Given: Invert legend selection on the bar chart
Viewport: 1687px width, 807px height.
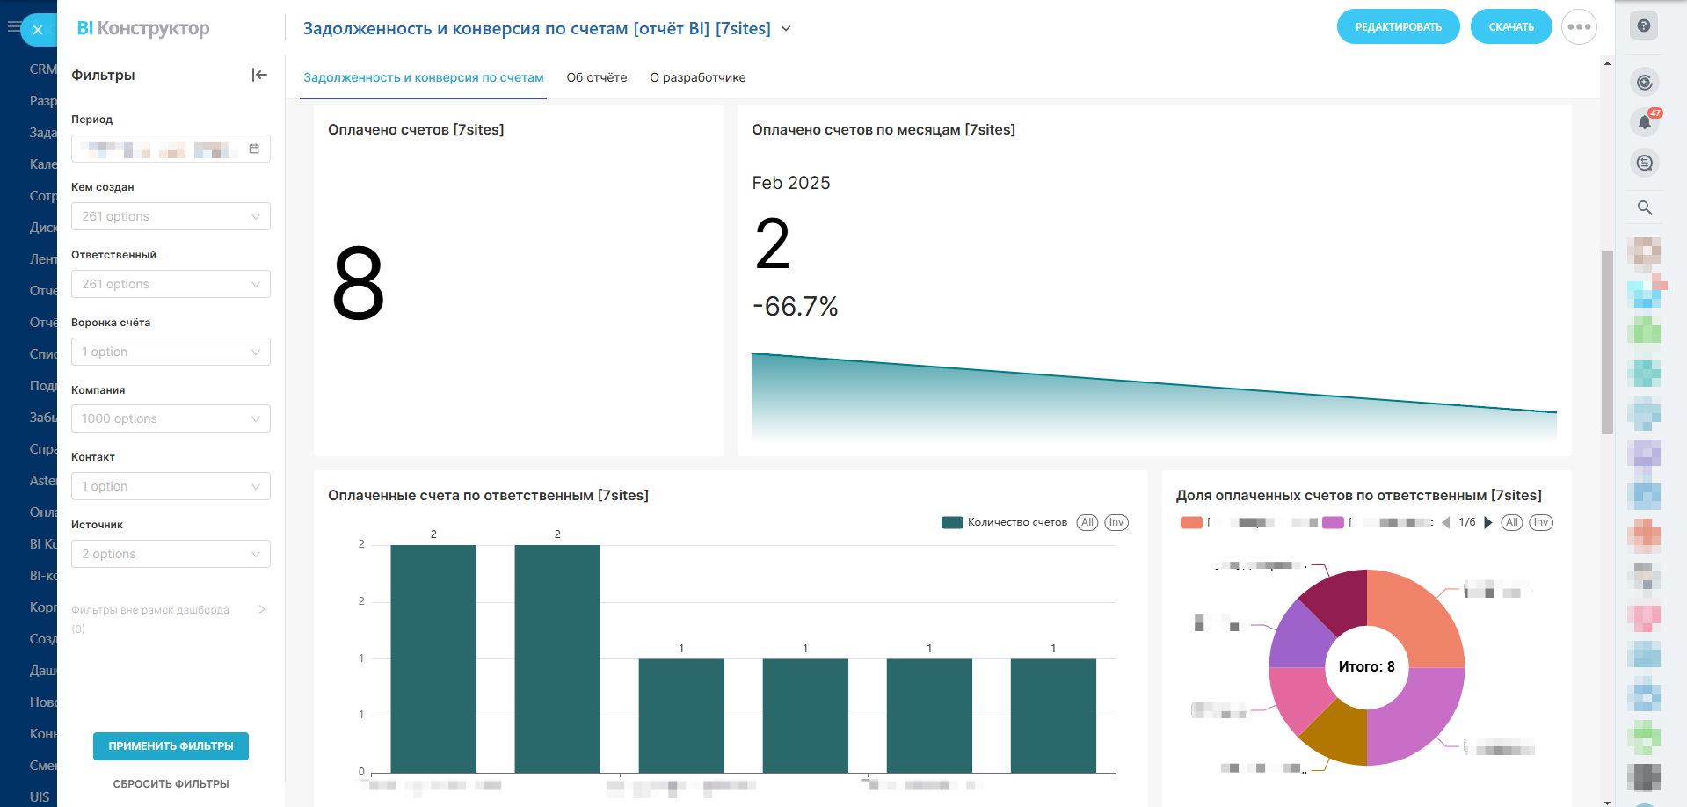Looking at the screenshot, I should (1116, 522).
